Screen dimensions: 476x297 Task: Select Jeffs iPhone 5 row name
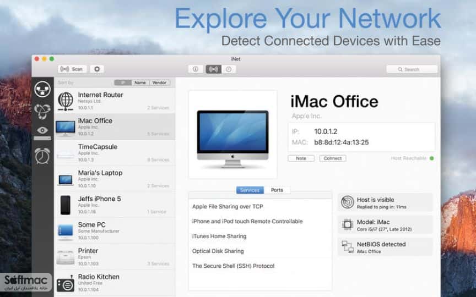99,199
